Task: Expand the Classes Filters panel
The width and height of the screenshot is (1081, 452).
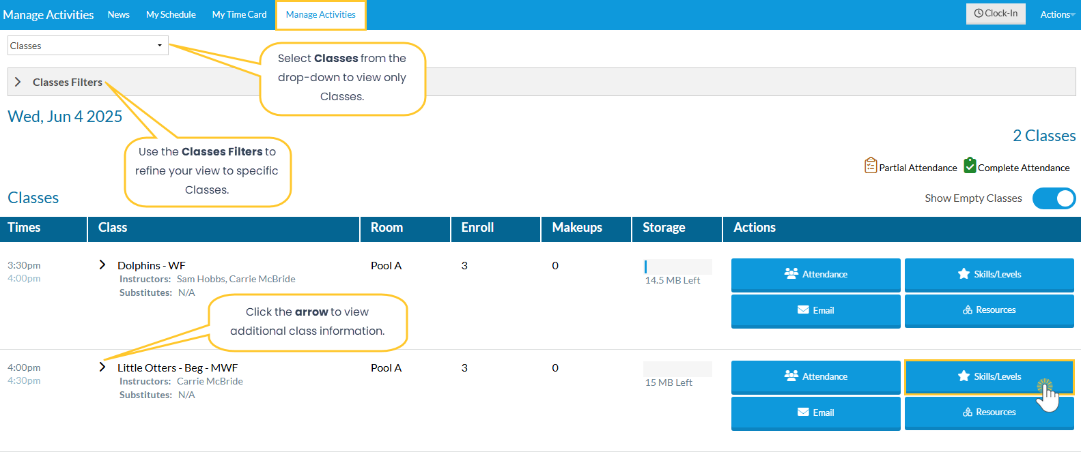Action: tap(542, 82)
